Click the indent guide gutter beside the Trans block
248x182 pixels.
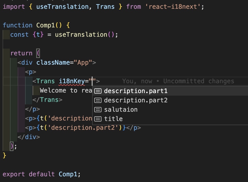(x=33, y=90)
